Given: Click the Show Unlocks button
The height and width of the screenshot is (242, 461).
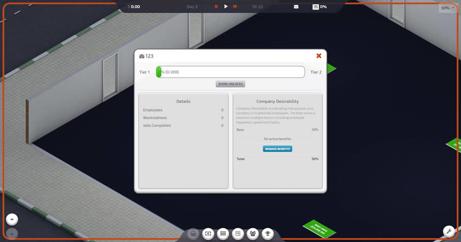Looking at the screenshot, I should [230, 84].
